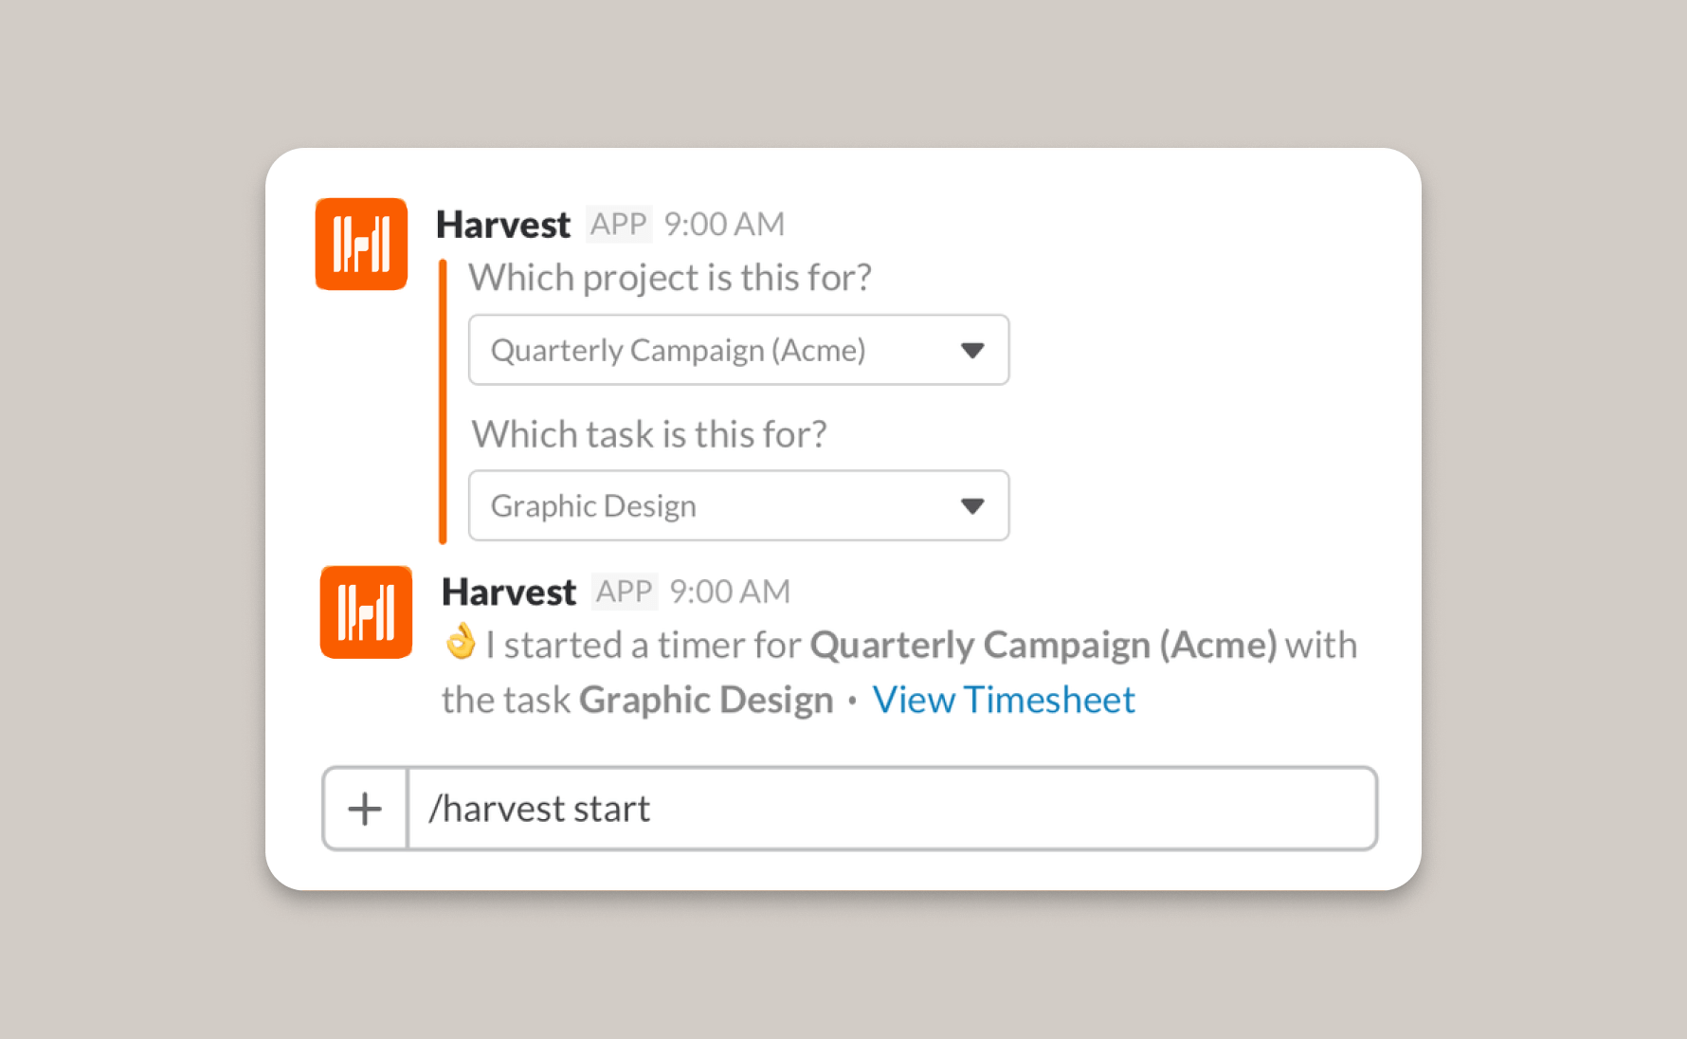Open the Quarterly Campaign (Acme) project dropdown
The image size is (1687, 1039).
(x=738, y=350)
